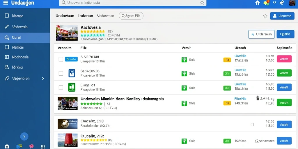This screenshot has width=298, height=149.
Task: Open the hamburger menu beside Undaugen
Action: pyautogui.click(x=6, y=3)
